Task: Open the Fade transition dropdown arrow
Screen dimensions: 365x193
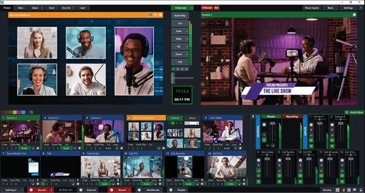Action: (187, 31)
